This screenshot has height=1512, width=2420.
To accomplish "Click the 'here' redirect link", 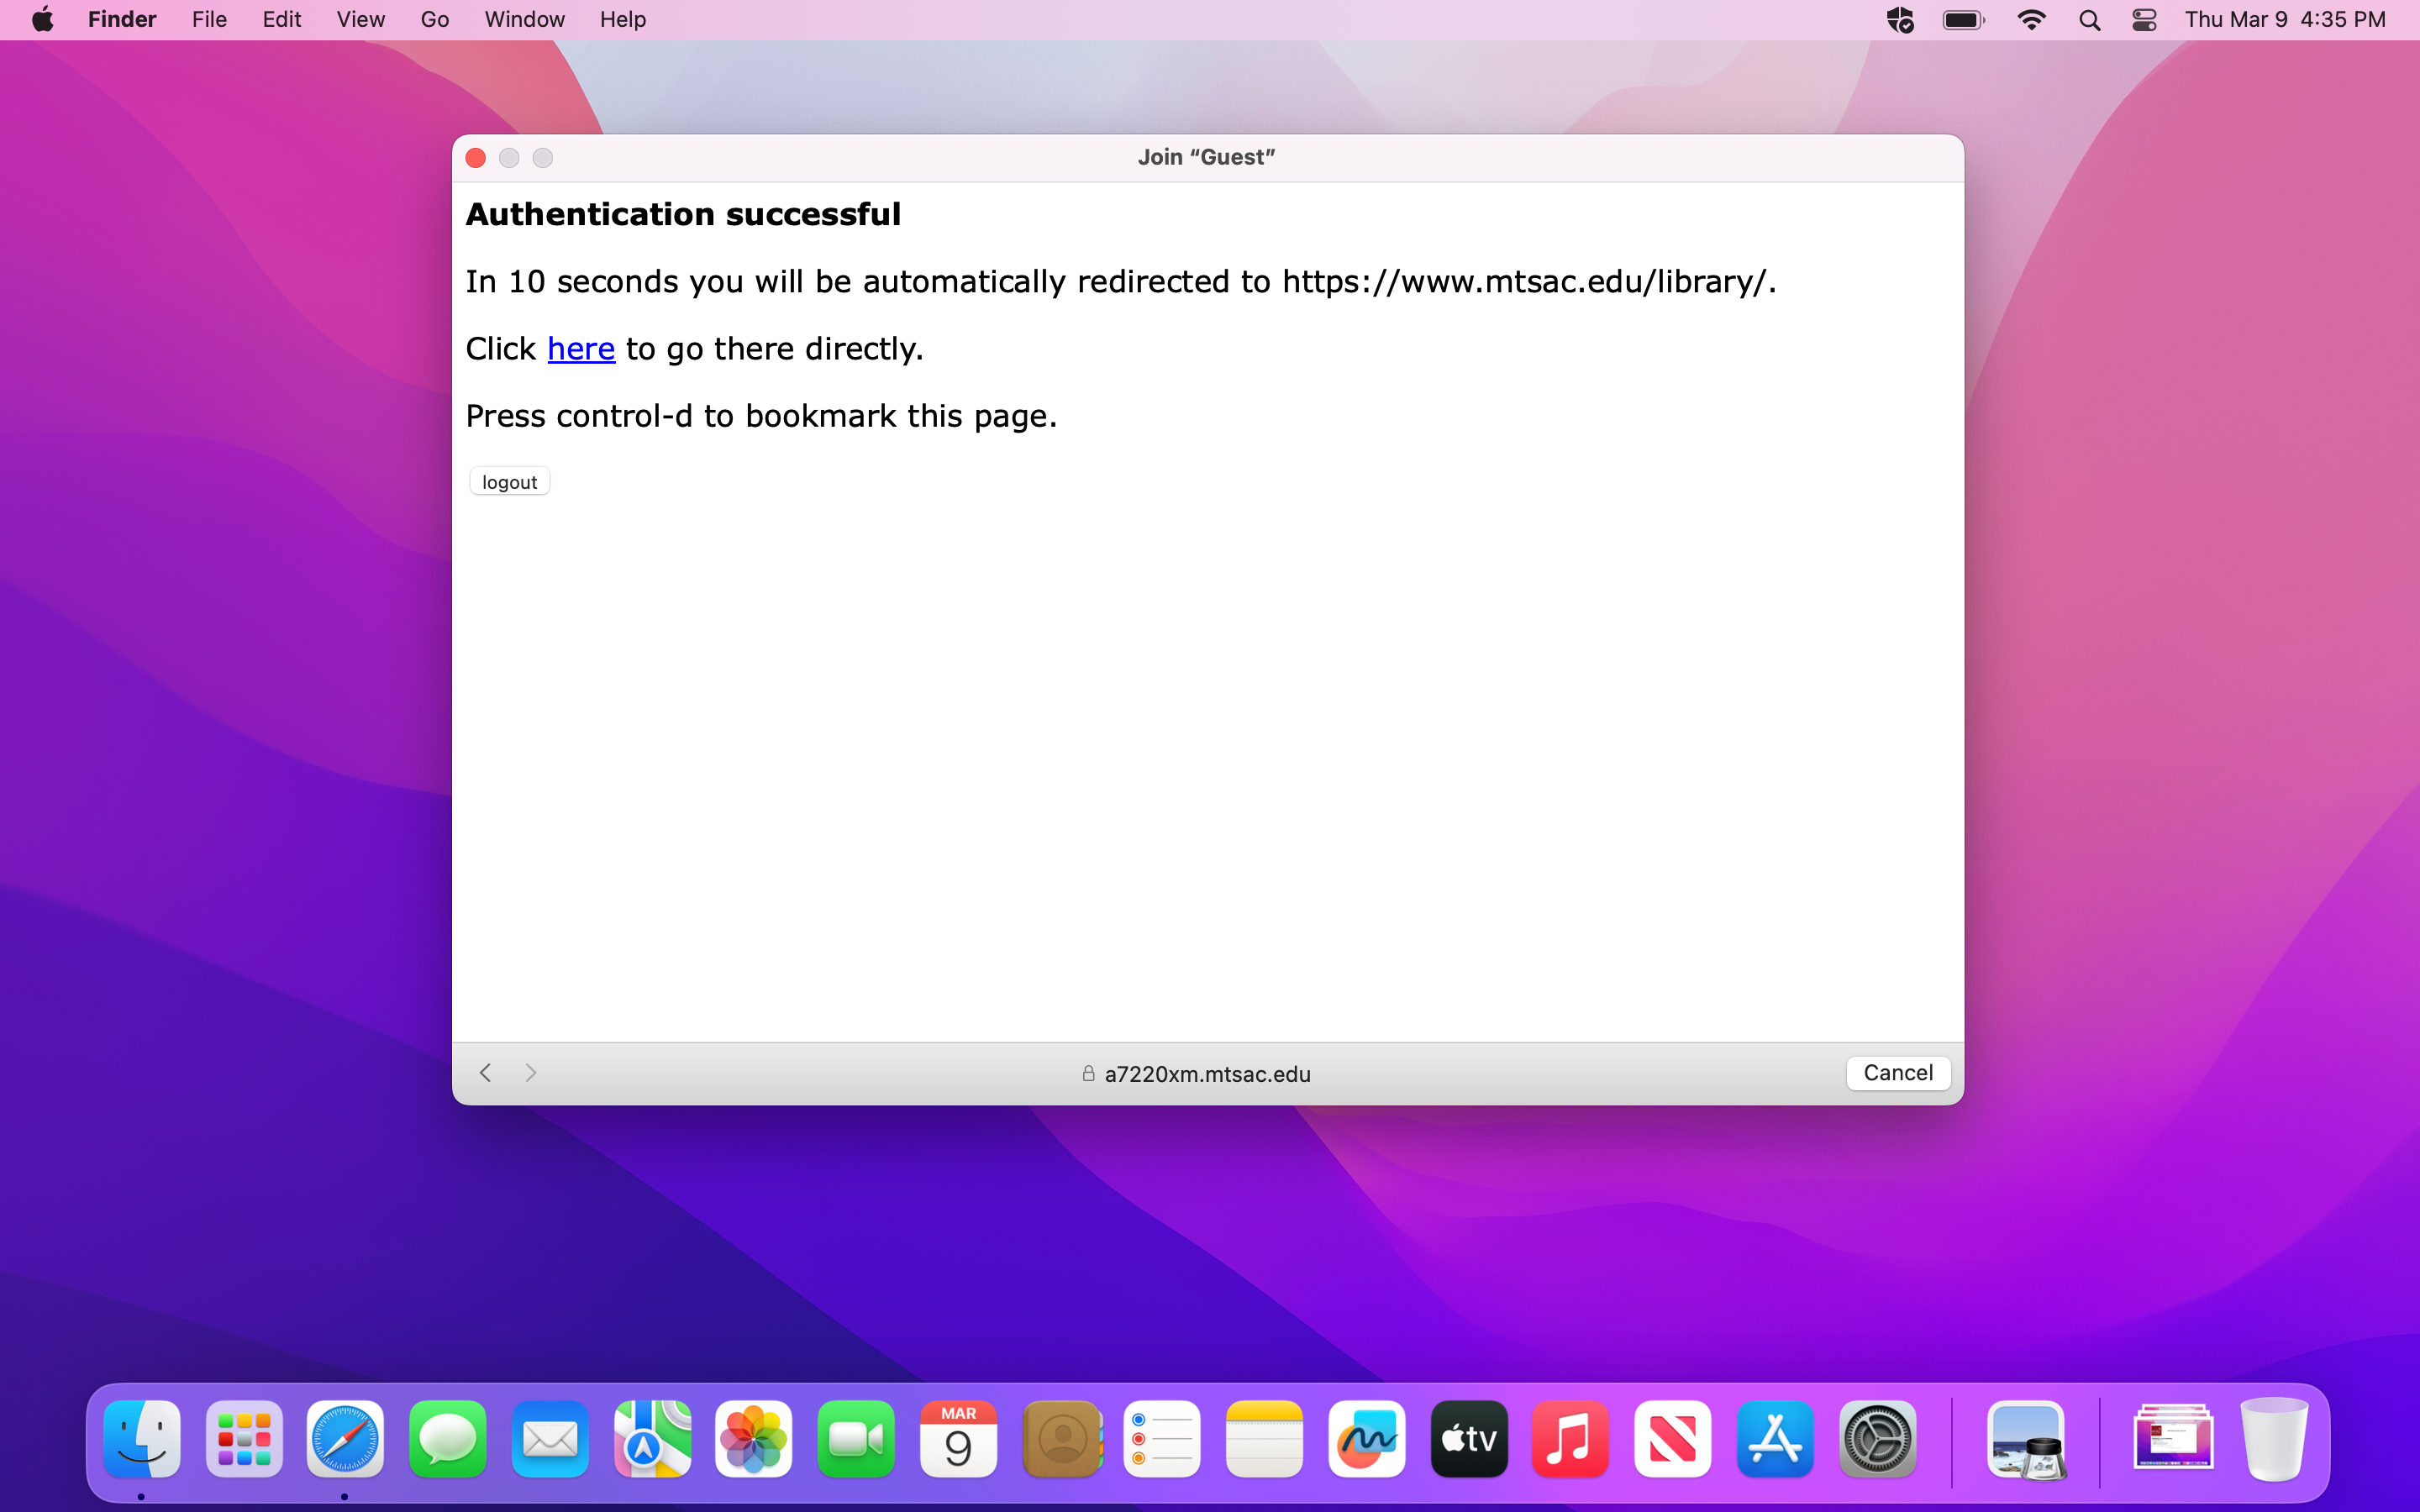I will 580,349.
